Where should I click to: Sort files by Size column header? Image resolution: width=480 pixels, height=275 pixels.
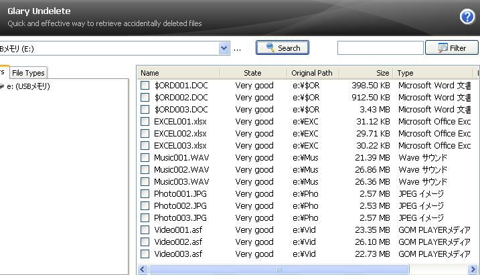point(366,73)
